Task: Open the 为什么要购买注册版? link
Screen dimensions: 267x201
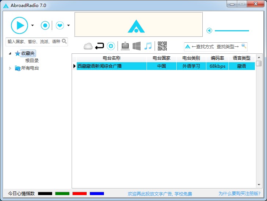Action: point(239,194)
